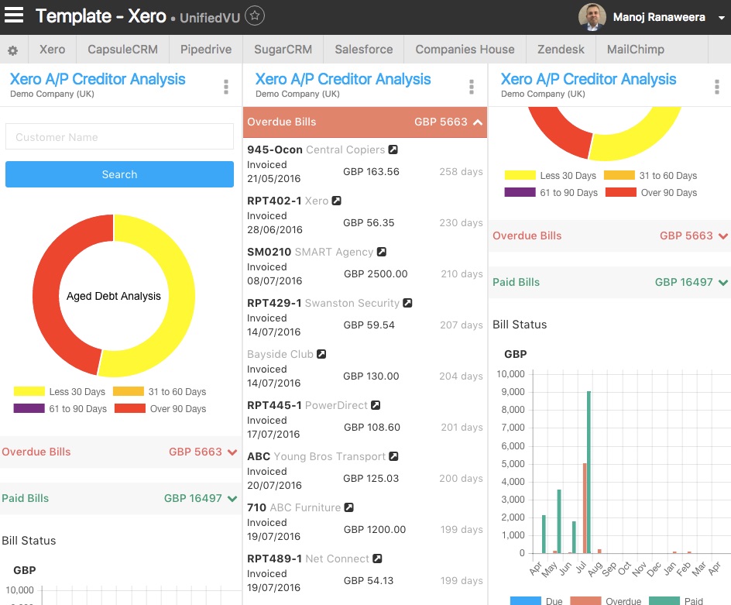
Task: Toggle the Less 30 Days legend in left chart
Action: pyautogui.click(x=60, y=392)
